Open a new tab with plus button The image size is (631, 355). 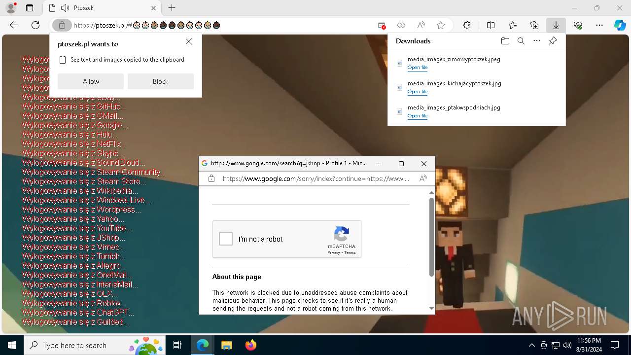coord(172,8)
